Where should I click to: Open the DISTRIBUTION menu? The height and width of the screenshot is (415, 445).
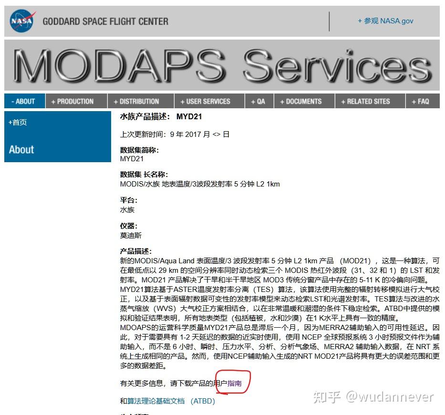140,101
